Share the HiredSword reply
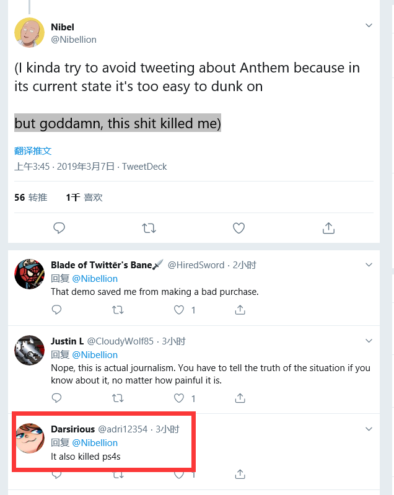 coord(240,309)
